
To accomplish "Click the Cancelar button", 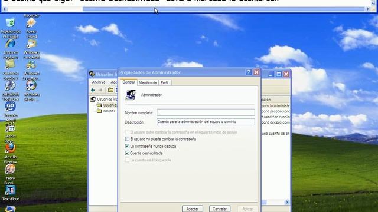I will click(x=220, y=209).
